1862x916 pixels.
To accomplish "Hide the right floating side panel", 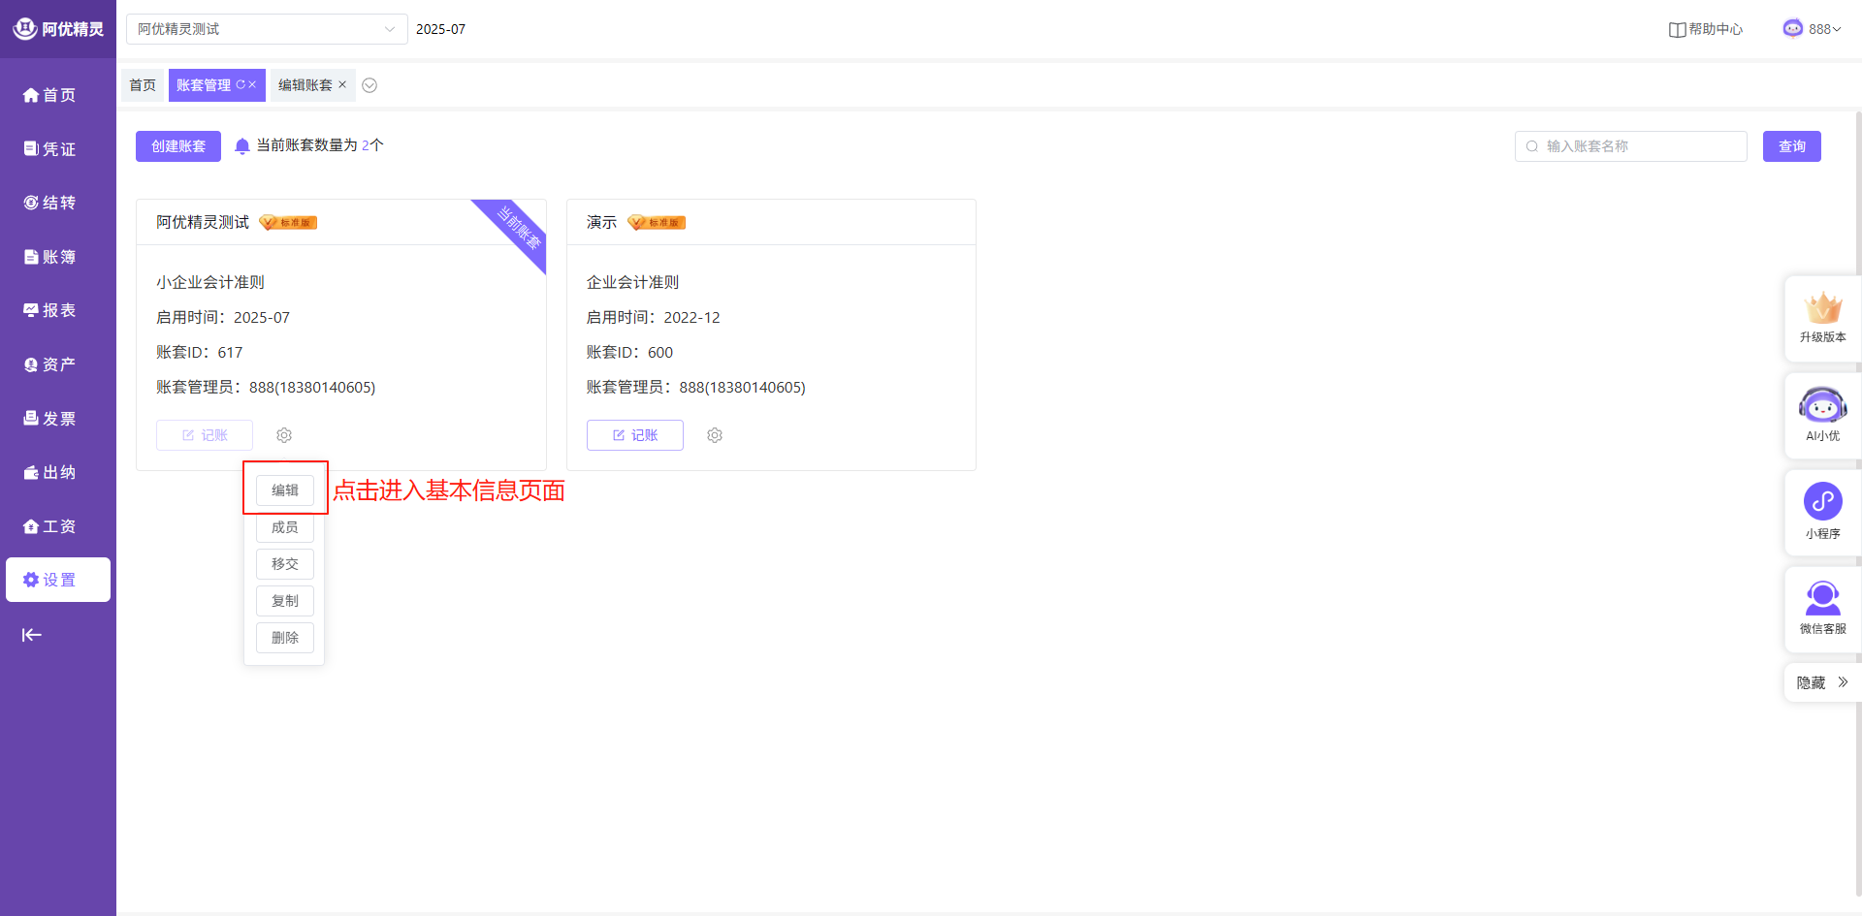I will coord(1822,682).
